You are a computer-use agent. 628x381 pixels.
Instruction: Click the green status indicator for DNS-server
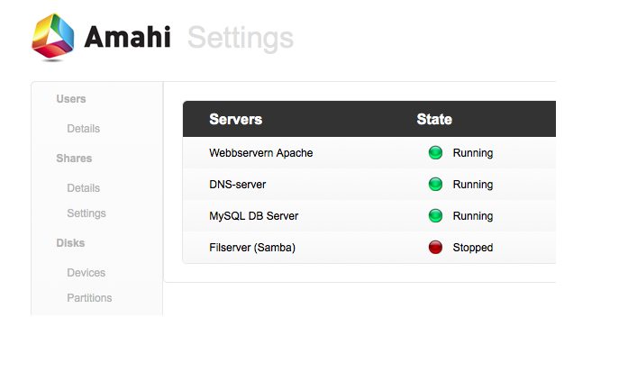tap(435, 184)
